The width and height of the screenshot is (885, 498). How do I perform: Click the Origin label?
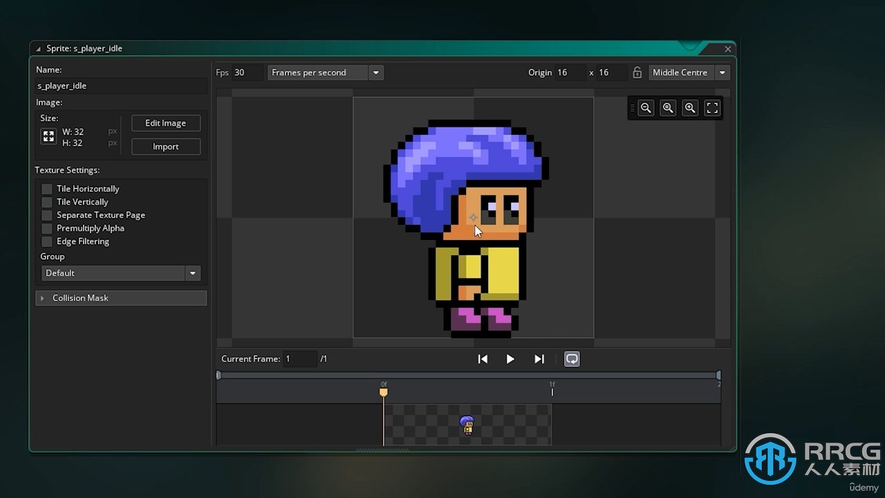[x=540, y=73]
